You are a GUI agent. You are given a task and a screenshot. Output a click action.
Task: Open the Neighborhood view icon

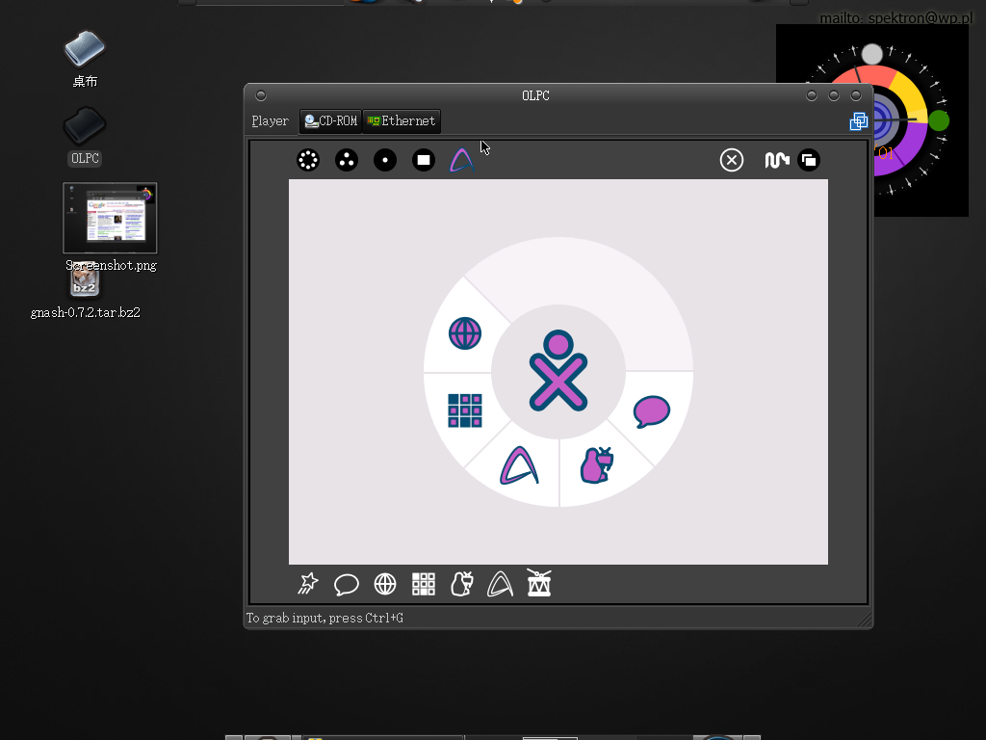[x=308, y=161]
